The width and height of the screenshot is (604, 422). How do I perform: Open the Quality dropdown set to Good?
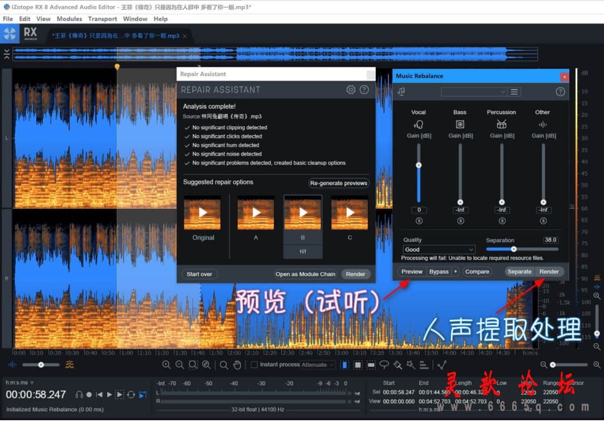point(439,249)
